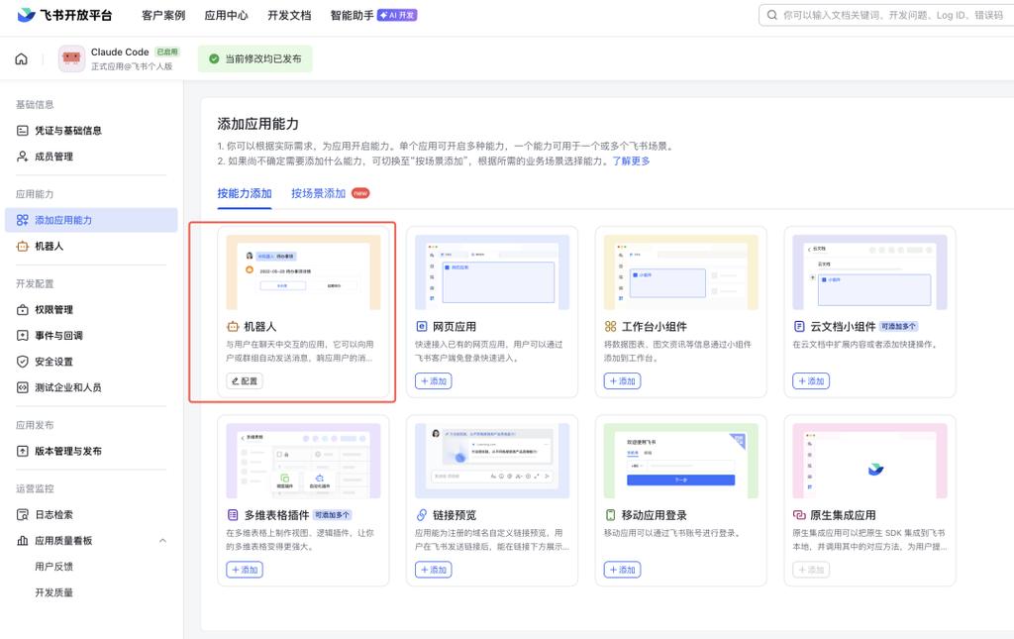The height and width of the screenshot is (639, 1014).
Task: Collapse the 应用质量看板 section chevron
Action: (163, 541)
